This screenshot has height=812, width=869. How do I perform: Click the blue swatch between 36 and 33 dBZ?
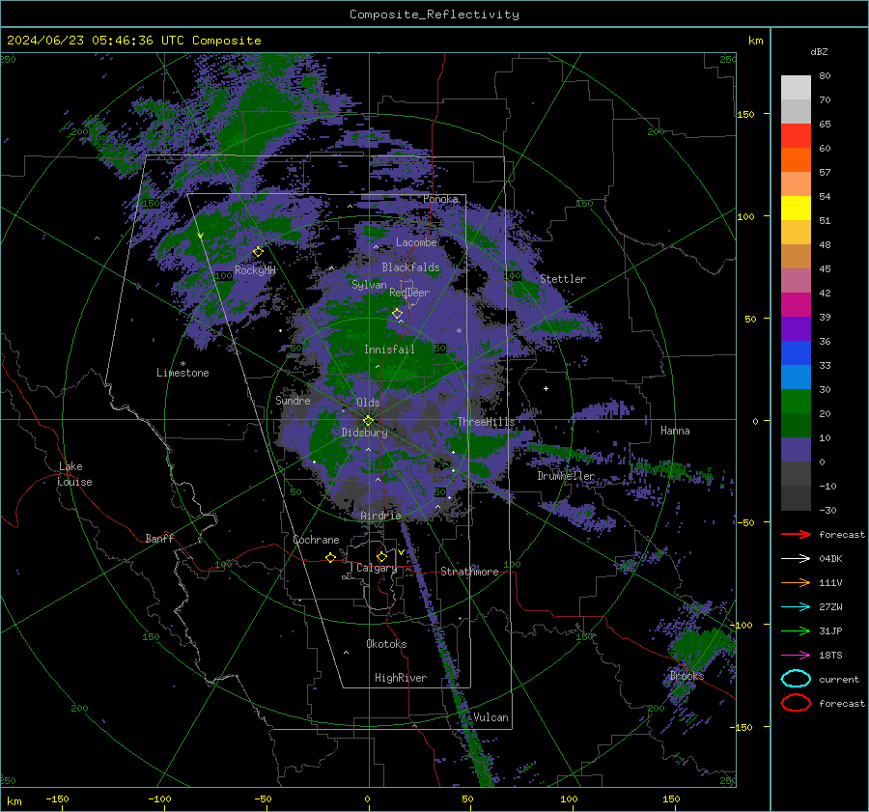[x=796, y=353]
